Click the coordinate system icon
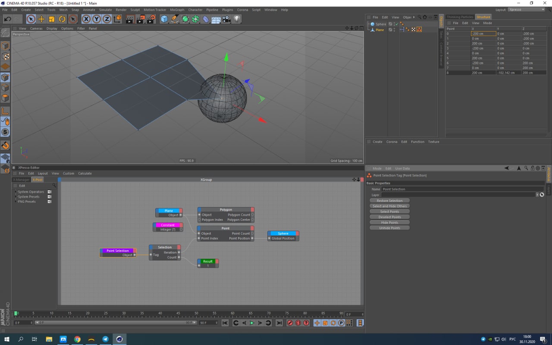552x345 pixels. 117,19
